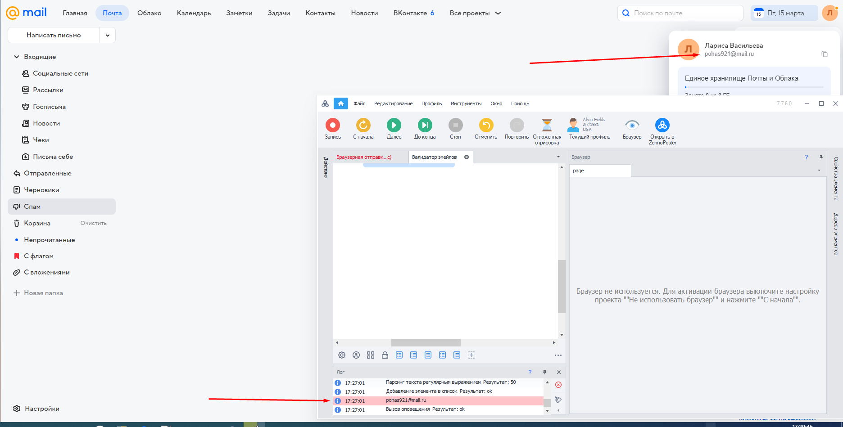This screenshot has width=843, height=427.
Task: Collapse the Входящие folder tree
Action: [17, 57]
